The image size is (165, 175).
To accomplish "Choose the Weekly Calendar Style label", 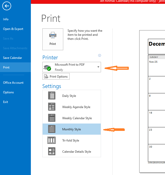I will (x=77, y=118).
